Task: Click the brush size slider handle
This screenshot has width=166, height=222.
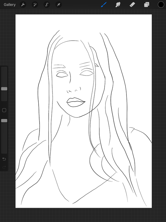Action: [4, 89]
